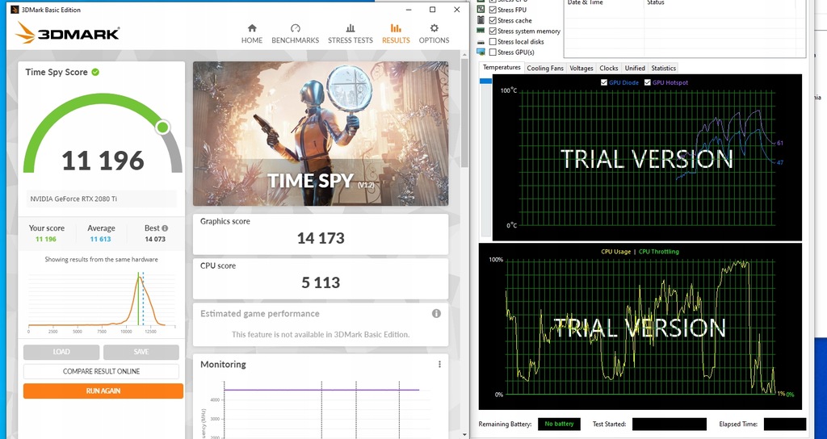Click the 3DMark results vertical scrollbar
Viewport: 827px width, 439px height.
pos(464,113)
